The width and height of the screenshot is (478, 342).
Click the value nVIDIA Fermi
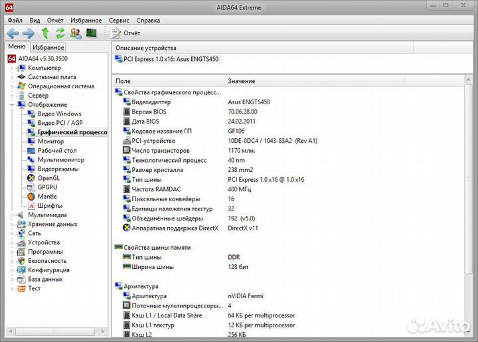click(246, 296)
